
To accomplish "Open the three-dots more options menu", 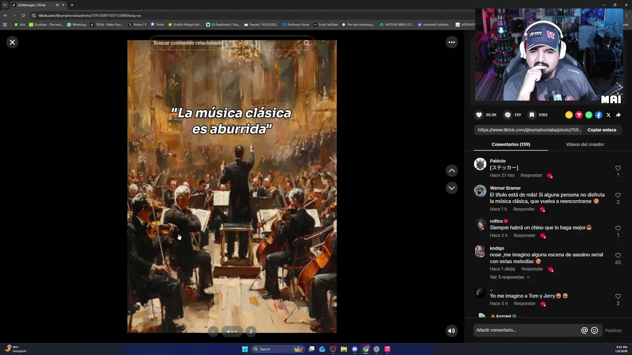I will [x=451, y=42].
